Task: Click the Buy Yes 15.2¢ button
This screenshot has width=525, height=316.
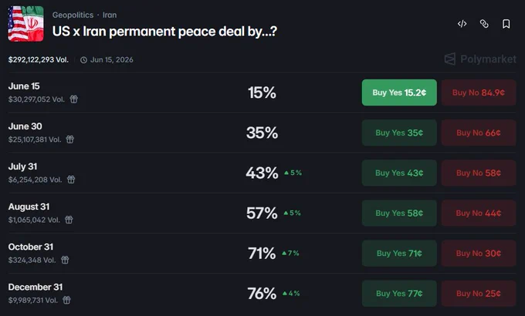Action: (x=399, y=92)
